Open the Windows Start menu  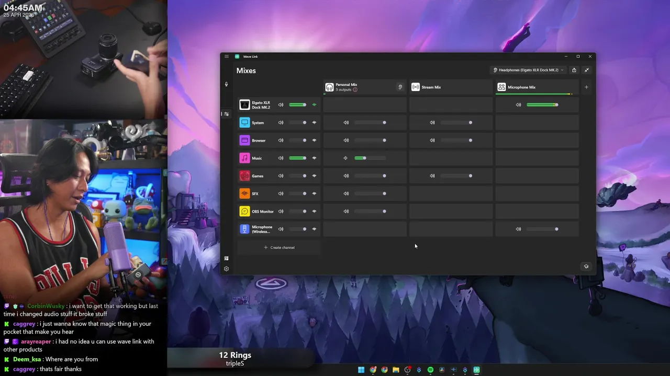point(361,370)
